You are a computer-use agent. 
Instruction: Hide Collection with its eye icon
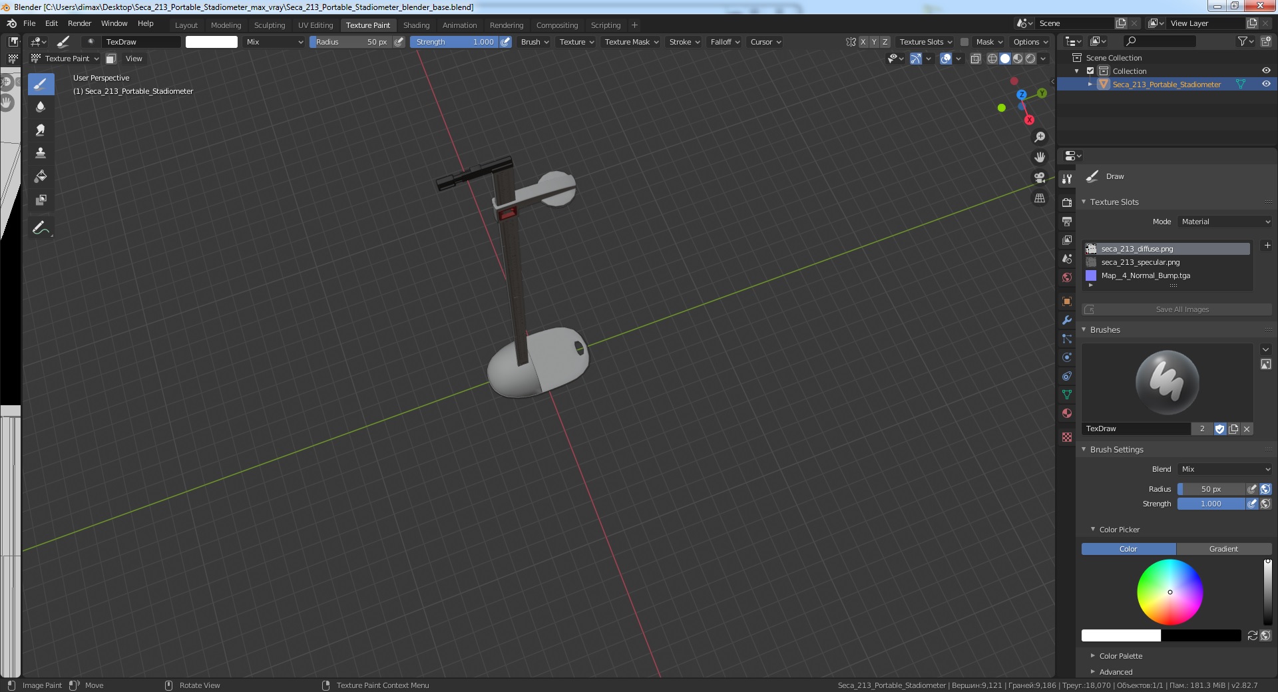click(x=1266, y=71)
